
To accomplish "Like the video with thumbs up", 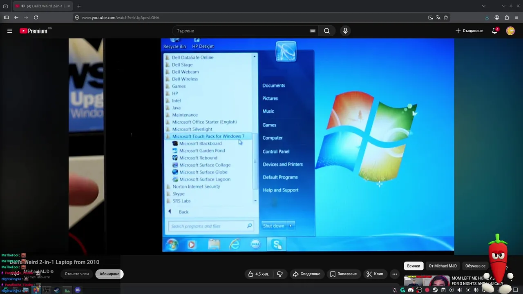I will (x=258, y=274).
